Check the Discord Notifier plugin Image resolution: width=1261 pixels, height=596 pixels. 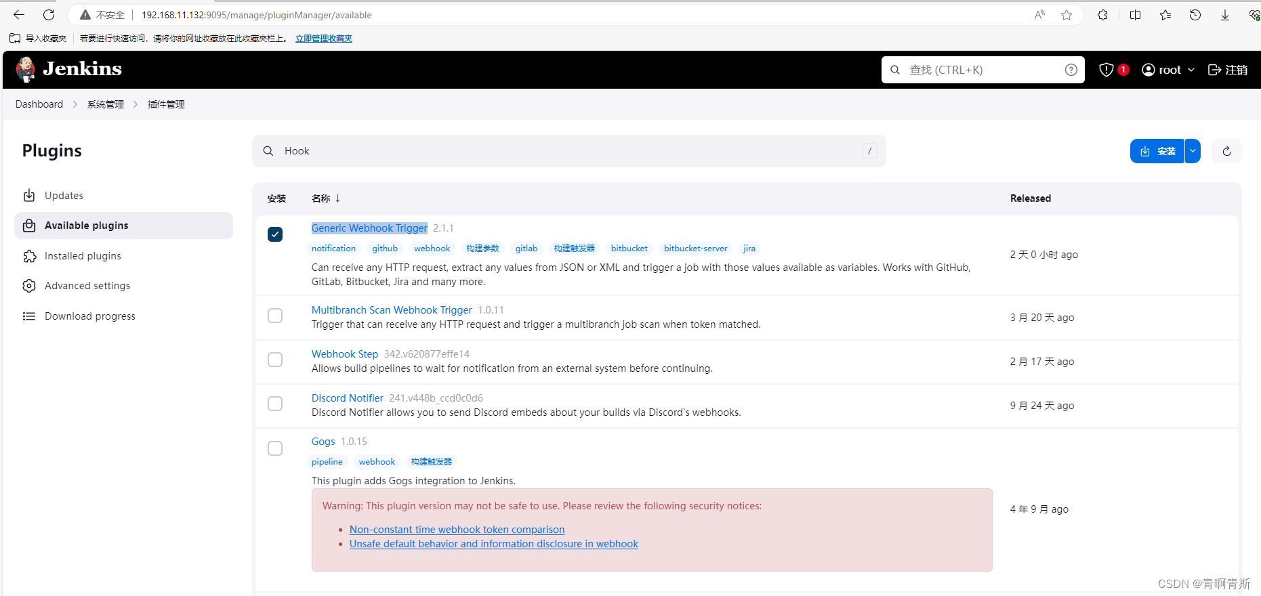tap(275, 404)
